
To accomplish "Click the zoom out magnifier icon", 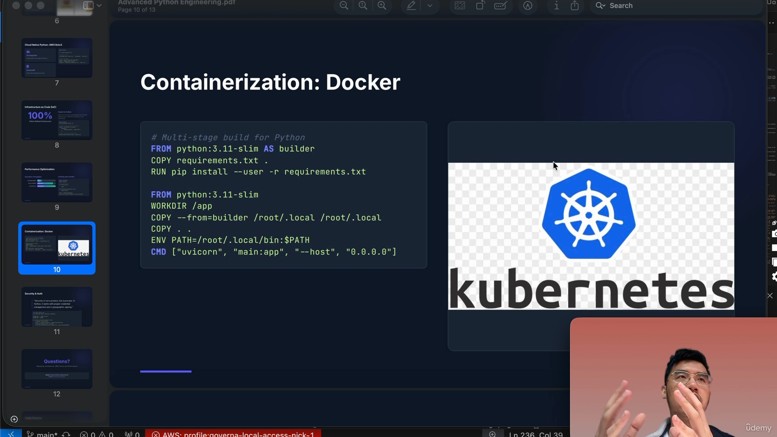I will point(344,6).
